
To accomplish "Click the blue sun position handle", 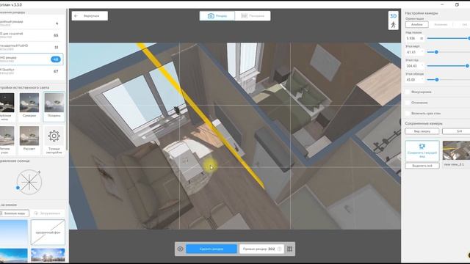I will (x=18, y=188).
